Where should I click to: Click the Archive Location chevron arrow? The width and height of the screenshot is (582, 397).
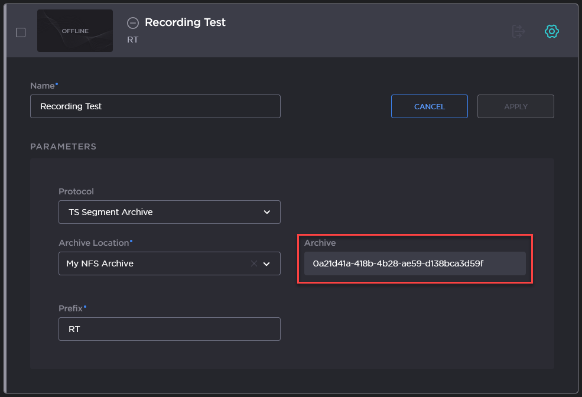coord(266,263)
